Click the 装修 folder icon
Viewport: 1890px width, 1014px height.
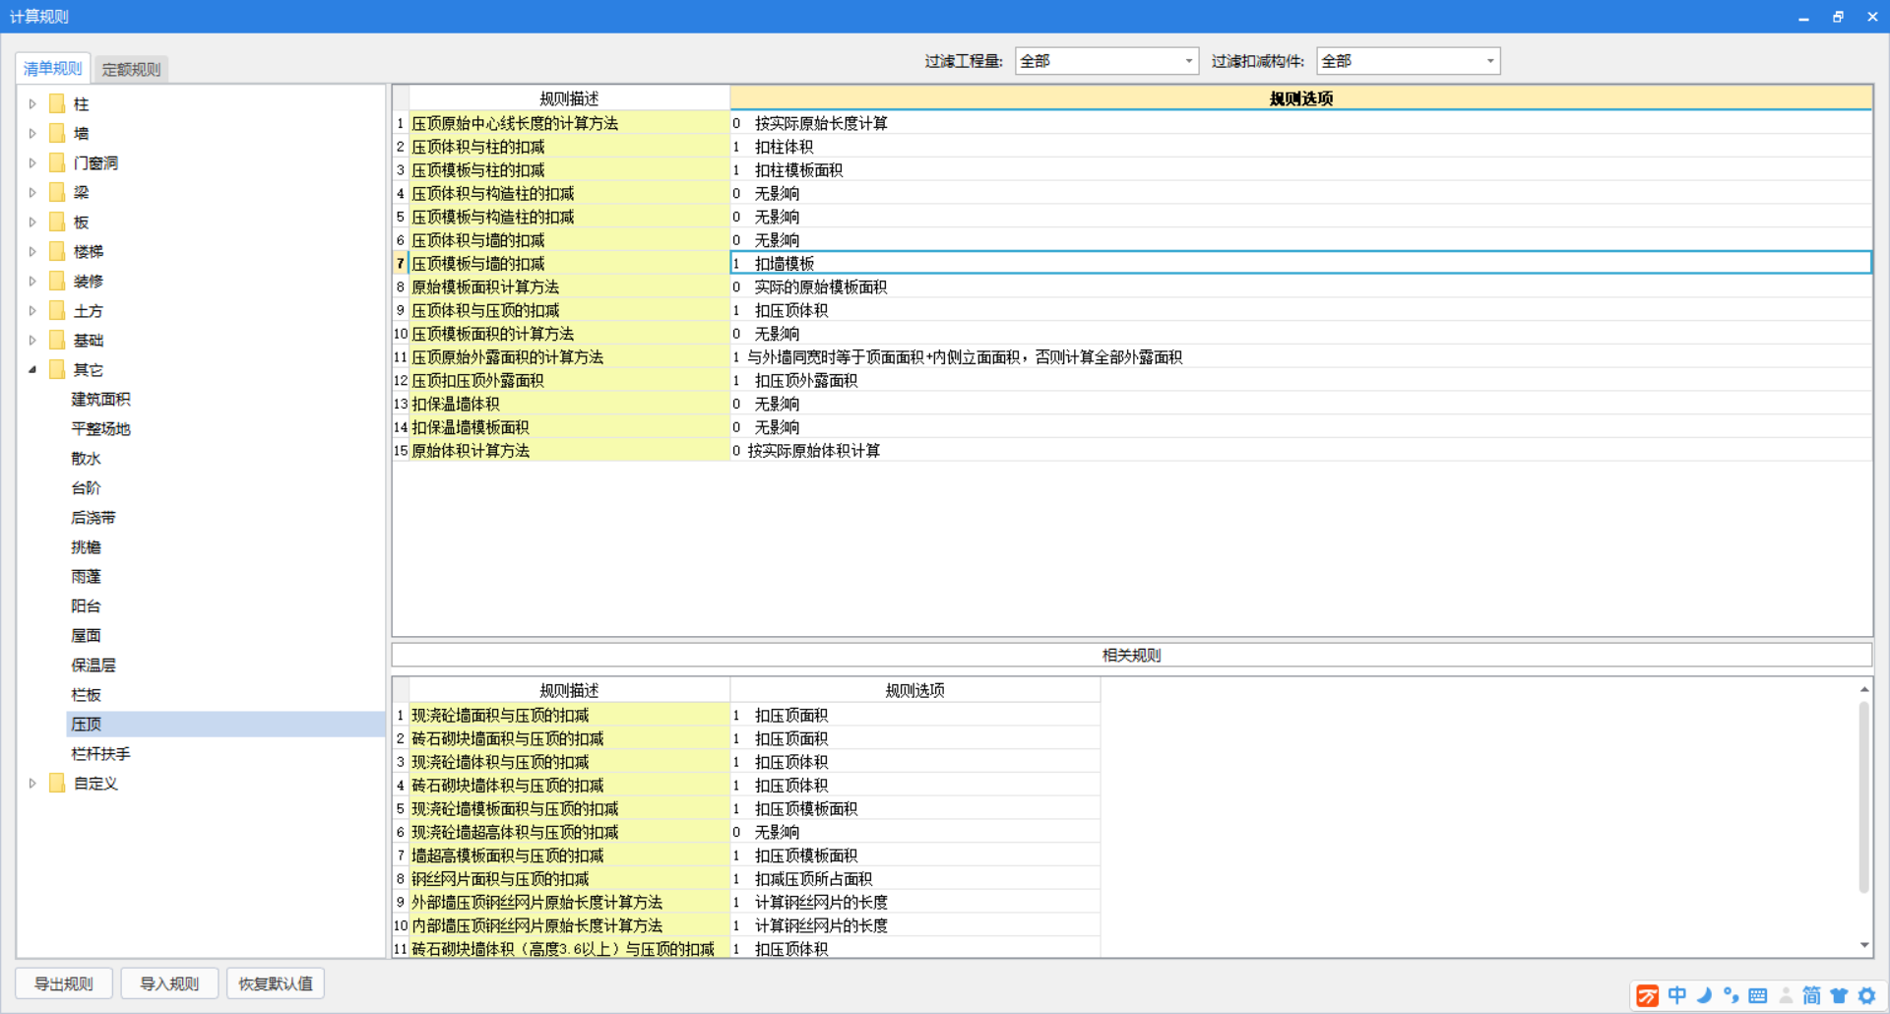pos(57,282)
